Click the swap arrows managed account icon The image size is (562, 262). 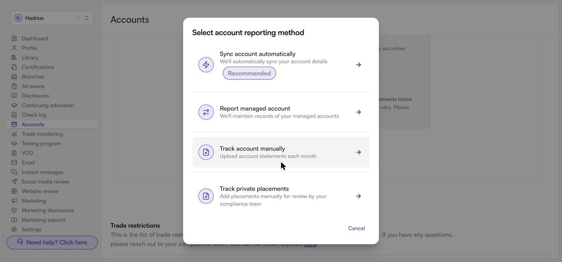click(x=206, y=112)
